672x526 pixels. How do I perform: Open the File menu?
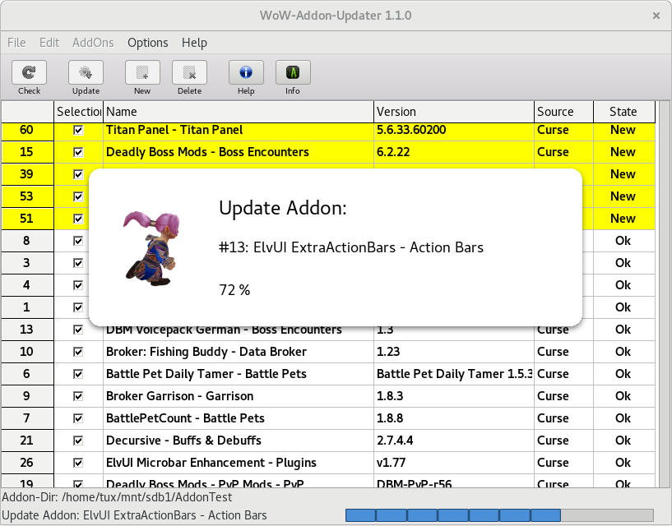point(16,43)
